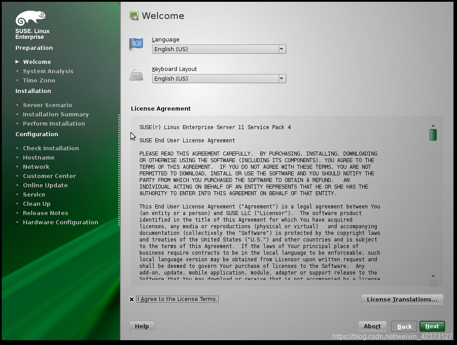The image size is (457, 345).
Task: Click the sidebar resize handle dots
Action: (x=119, y=170)
